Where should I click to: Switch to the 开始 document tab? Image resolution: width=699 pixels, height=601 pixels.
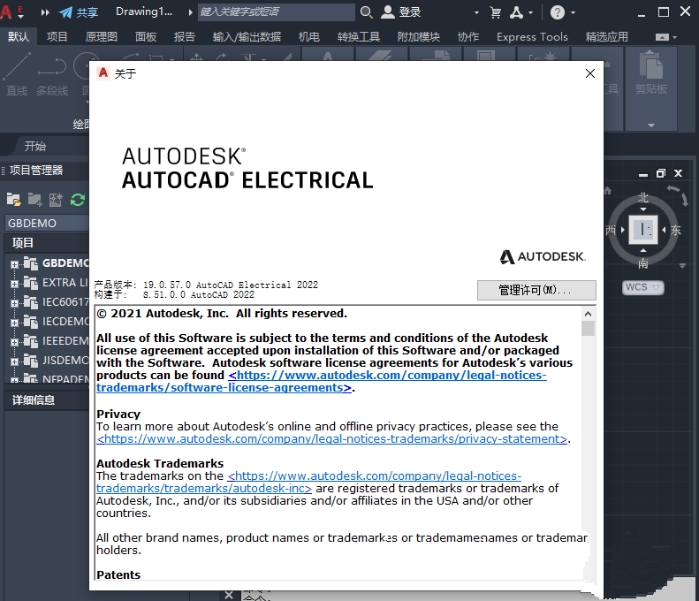click(35, 146)
